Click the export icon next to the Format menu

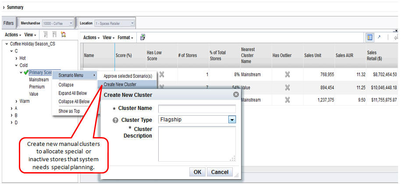pyautogui.click(x=142, y=37)
